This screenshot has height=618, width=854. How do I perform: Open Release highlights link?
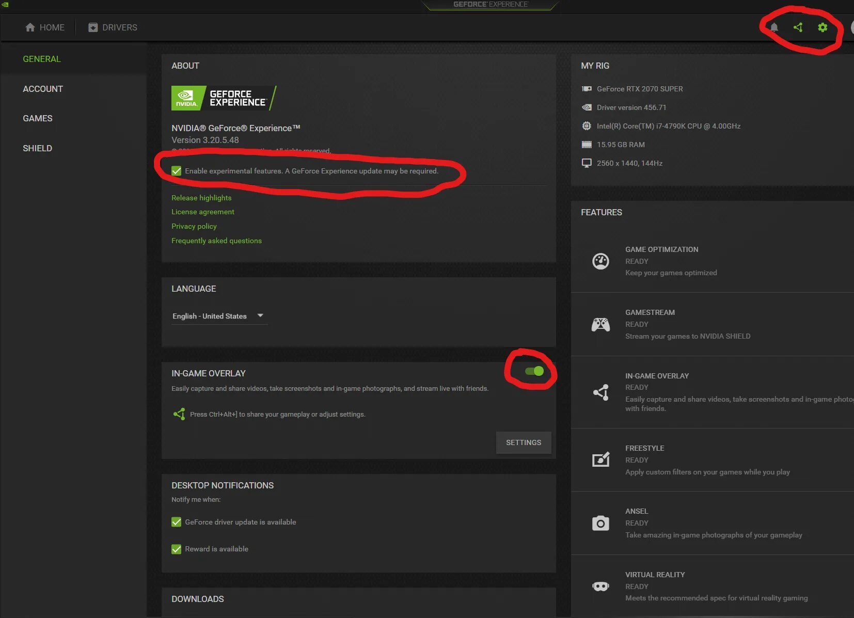tap(201, 198)
